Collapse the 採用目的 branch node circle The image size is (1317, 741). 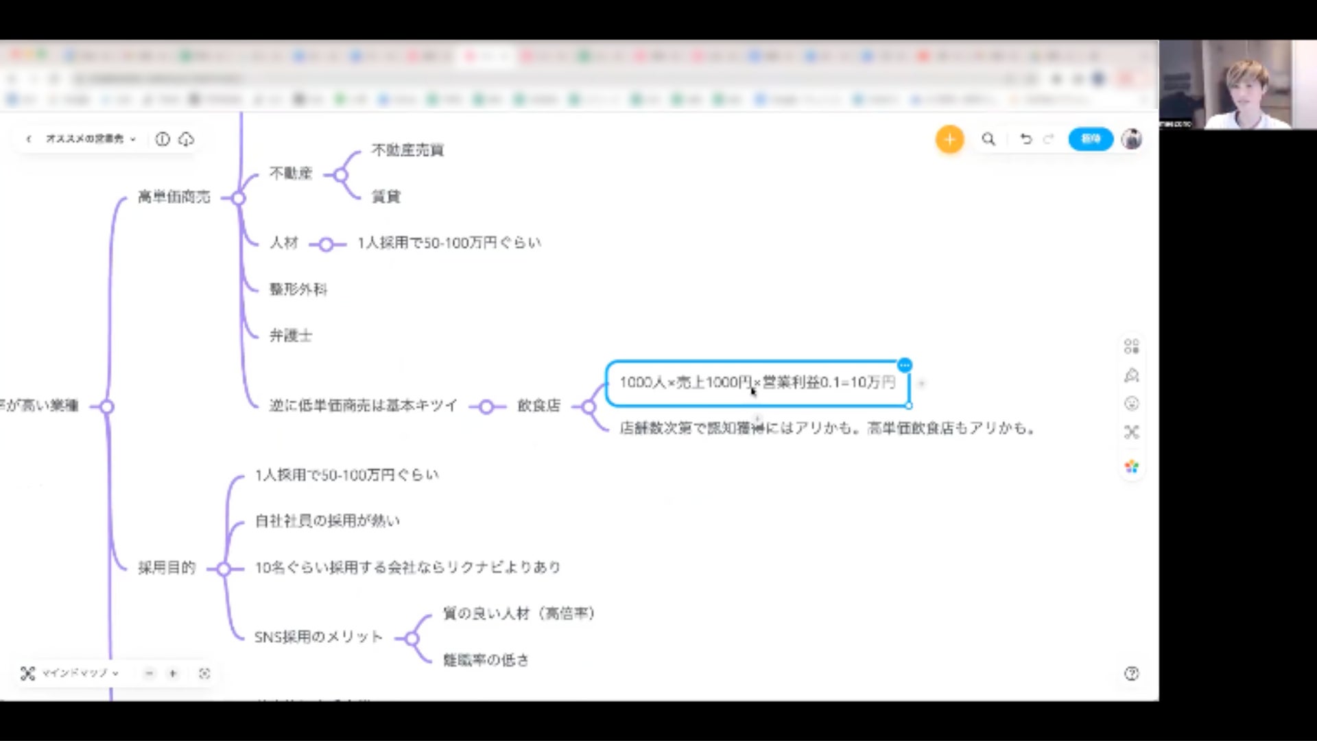[x=224, y=569]
